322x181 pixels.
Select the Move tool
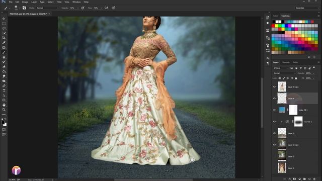[4, 19]
